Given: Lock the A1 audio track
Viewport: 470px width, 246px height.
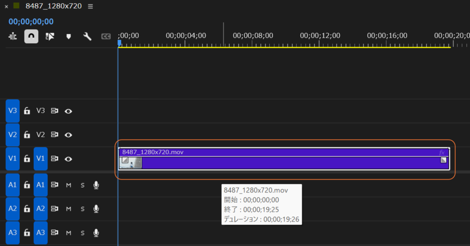Looking at the screenshot, I should coord(27,184).
